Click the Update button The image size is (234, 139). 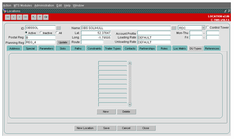[x=63, y=42]
